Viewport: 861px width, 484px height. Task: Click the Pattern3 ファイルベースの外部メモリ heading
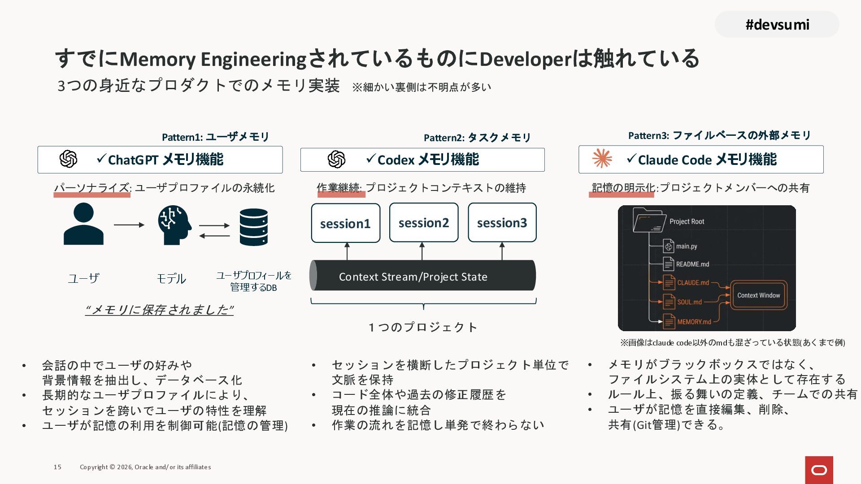(x=719, y=135)
